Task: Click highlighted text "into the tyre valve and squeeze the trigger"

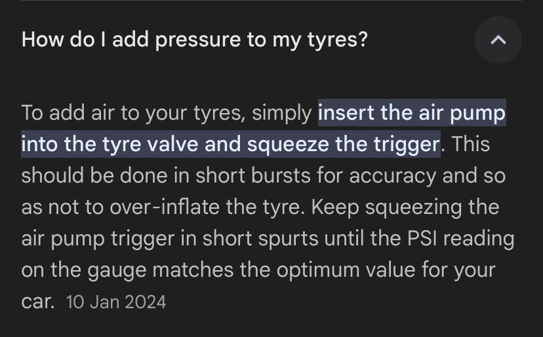Action: [231, 144]
